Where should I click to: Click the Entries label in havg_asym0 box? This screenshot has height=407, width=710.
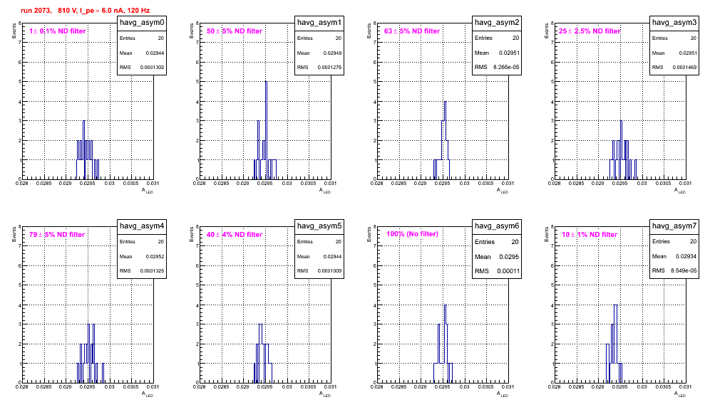pyautogui.click(x=127, y=38)
